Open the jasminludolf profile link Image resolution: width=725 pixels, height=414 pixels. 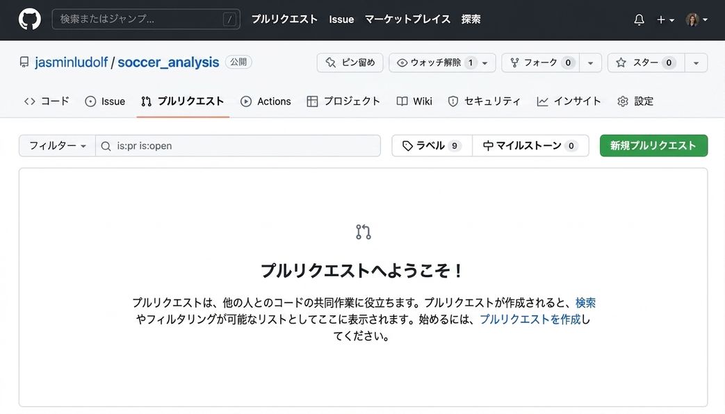(x=71, y=62)
